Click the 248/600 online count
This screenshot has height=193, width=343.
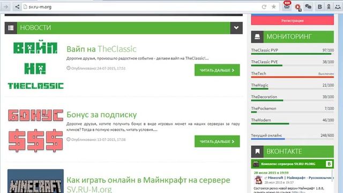(327, 135)
